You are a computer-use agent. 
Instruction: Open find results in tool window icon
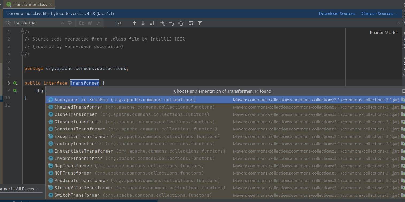(x=152, y=23)
